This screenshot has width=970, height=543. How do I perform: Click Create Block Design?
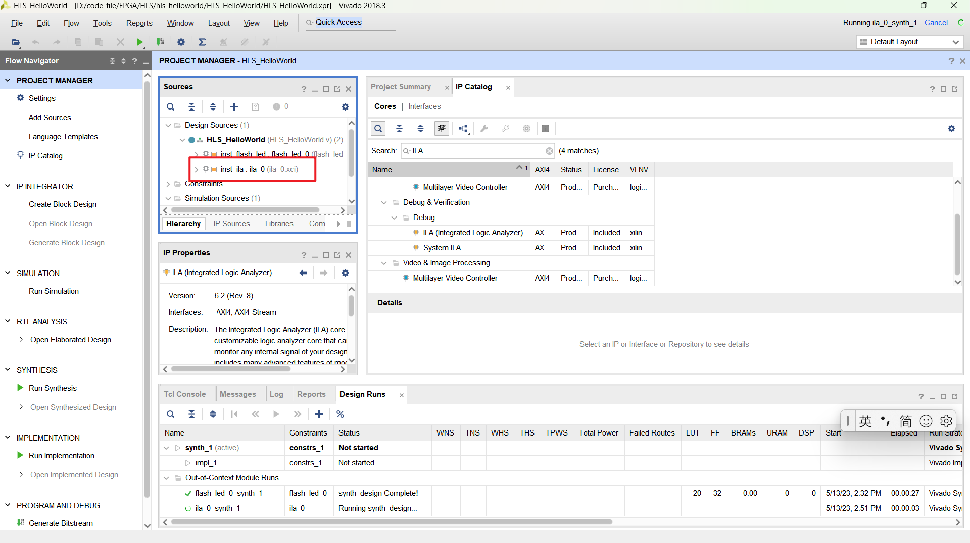click(x=63, y=204)
